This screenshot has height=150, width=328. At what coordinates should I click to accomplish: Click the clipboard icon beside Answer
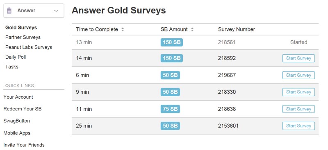point(9,11)
